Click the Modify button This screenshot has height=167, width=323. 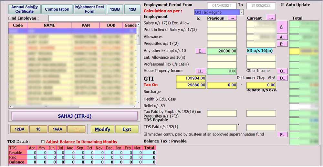(x=102, y=129)
